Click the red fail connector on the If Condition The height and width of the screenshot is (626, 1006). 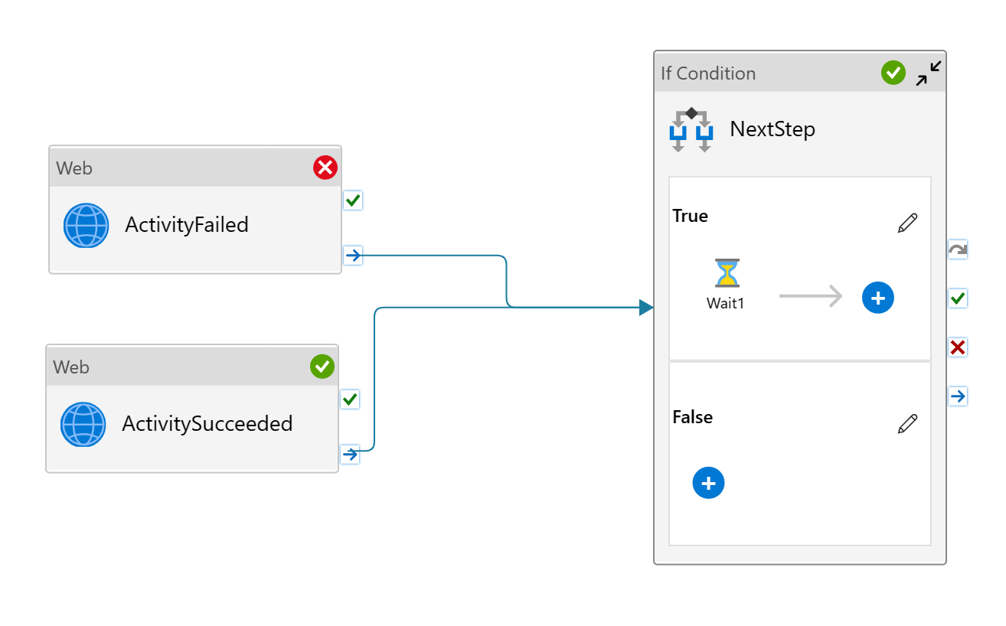tap(957, 347)
